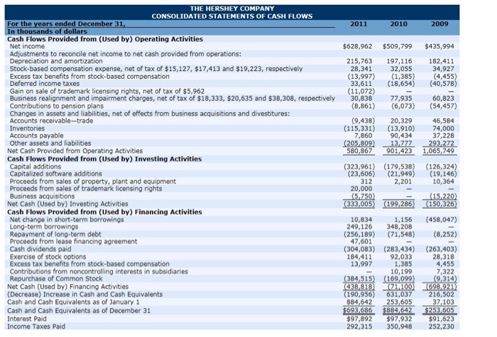Select long-term borrowings value 348,208
The height and width of the screenshot is (337, 497).
[x=399, y=227]
